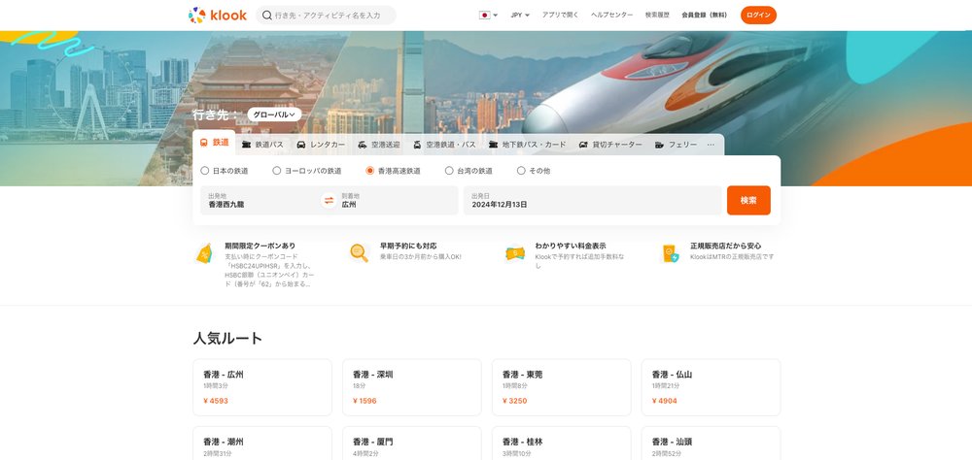Open 検索履歴
Image resolution: width=972 pixels, height=460 pixels.
657,15
